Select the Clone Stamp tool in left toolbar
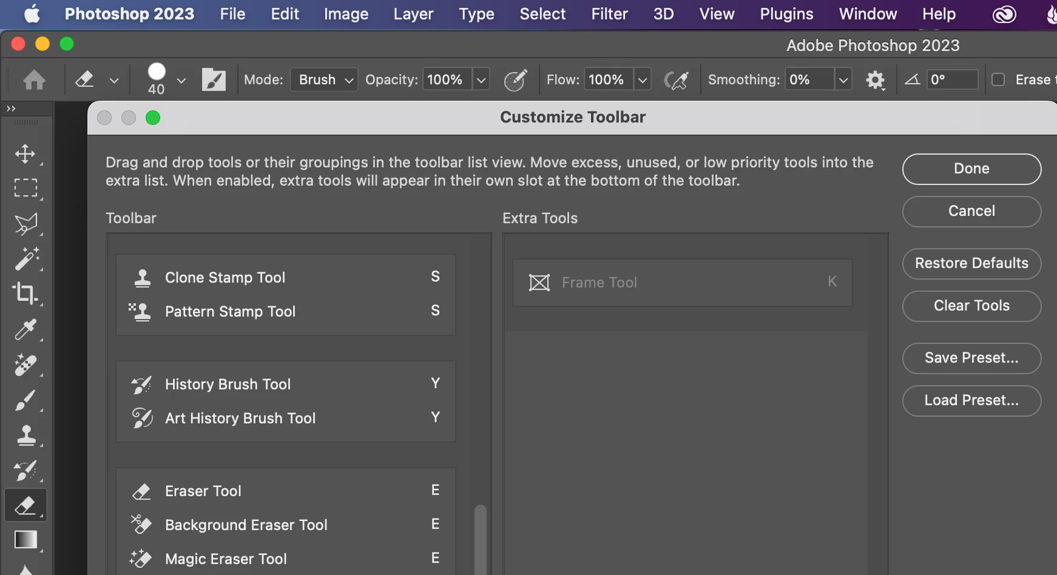 pos(25,435)
